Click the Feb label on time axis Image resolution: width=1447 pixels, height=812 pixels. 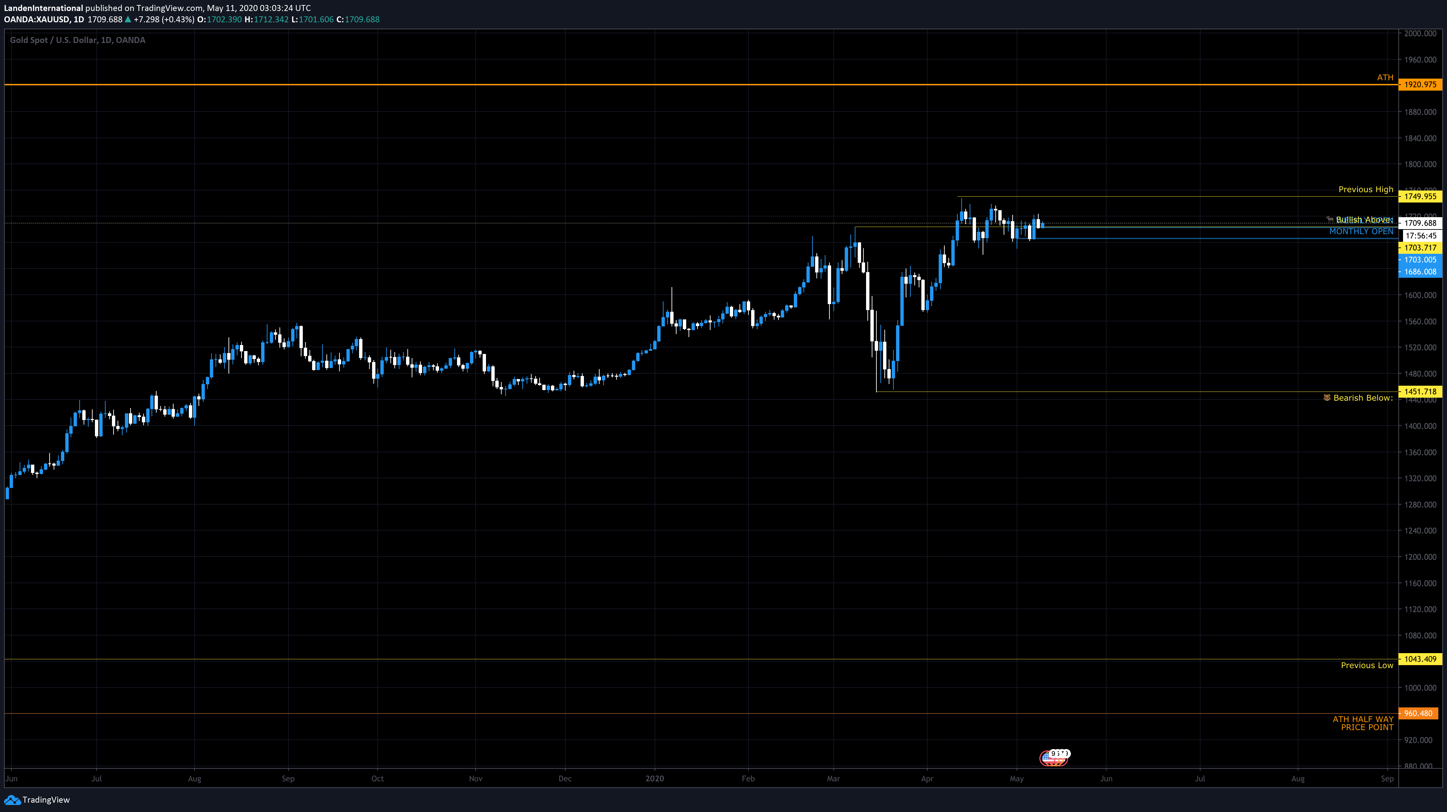click(x=748, y=778)
